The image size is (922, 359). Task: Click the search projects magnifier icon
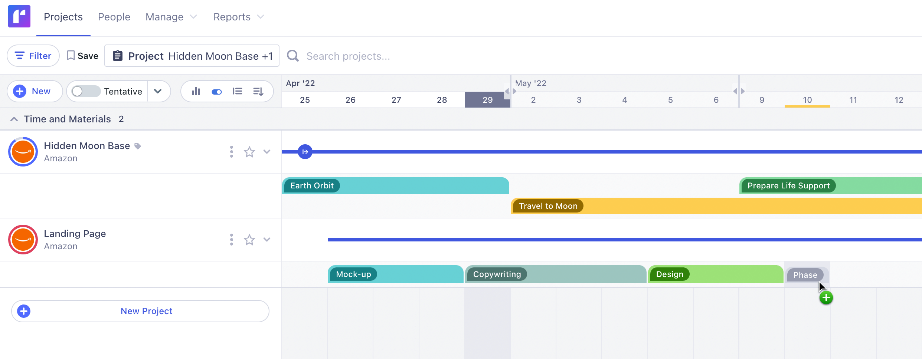[x=292, y=56]
